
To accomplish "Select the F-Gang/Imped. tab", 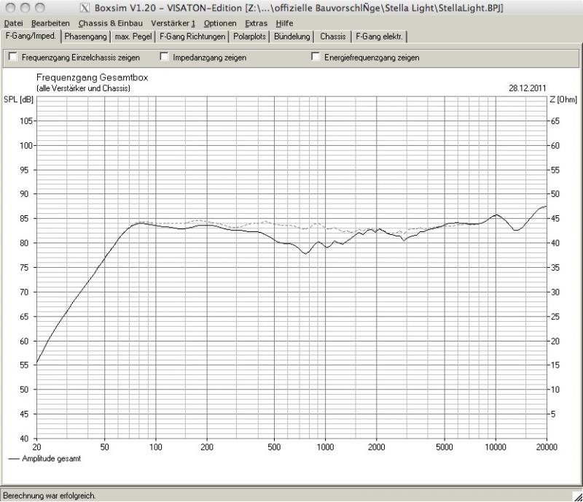I will coord(31,36).
